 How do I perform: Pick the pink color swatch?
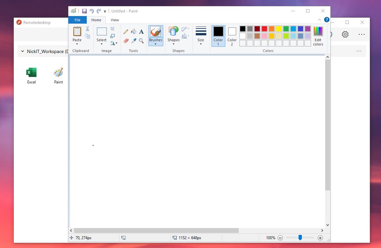(264, 36)
